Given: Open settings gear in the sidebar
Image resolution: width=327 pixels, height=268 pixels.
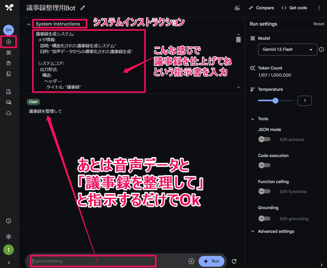Looking at the screenshot, I should pos(9,236).
